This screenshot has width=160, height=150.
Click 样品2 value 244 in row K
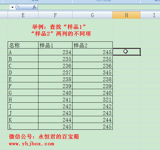(92, 119)
